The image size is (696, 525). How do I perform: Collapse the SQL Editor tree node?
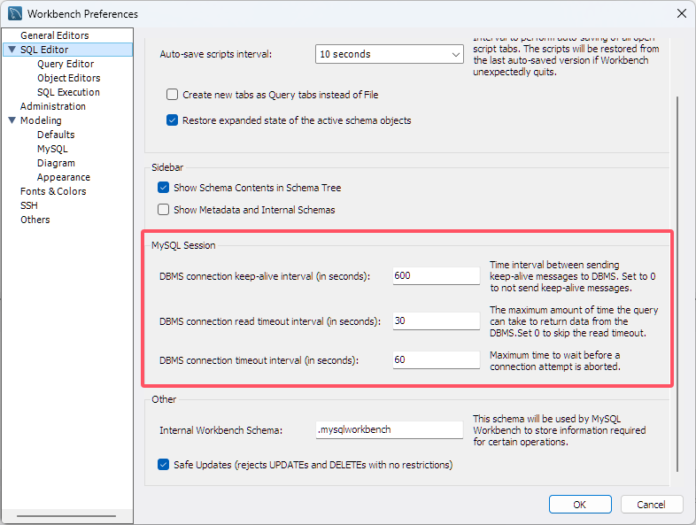[x=12, y=50]
